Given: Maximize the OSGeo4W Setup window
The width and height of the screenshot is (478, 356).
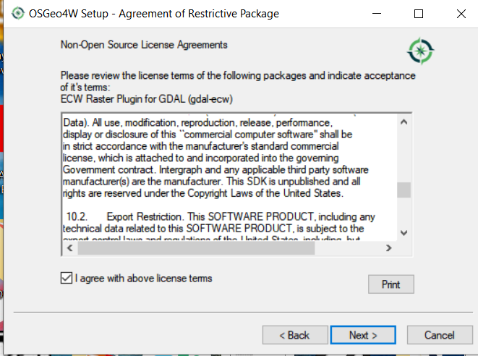Looking at the screenshot, I should click(x=419, y=14).
